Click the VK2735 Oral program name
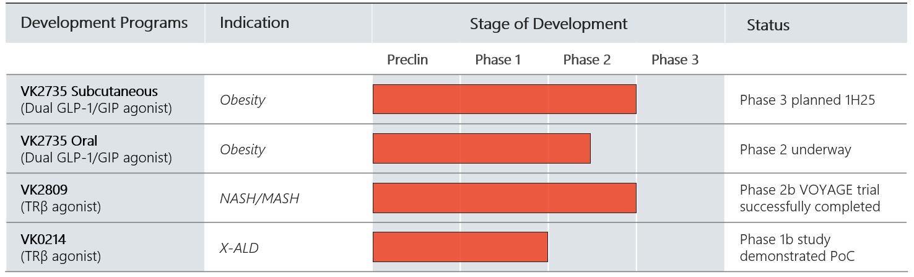The height and width of the screenshot is (277, 914). 59,141
